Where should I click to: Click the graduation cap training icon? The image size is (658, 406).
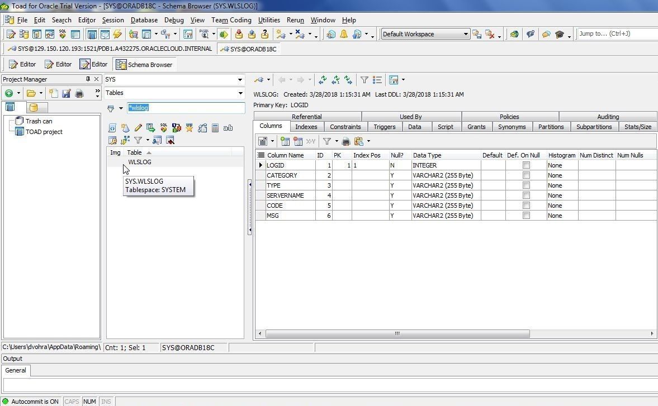click(x=559, y=35)
